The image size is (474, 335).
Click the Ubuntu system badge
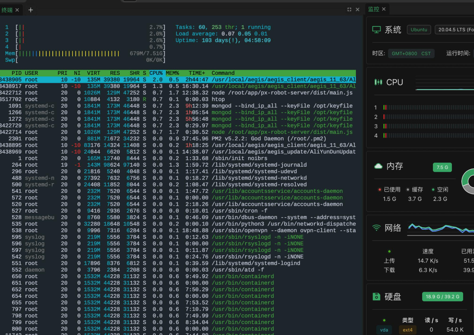(x=419, y=30)
